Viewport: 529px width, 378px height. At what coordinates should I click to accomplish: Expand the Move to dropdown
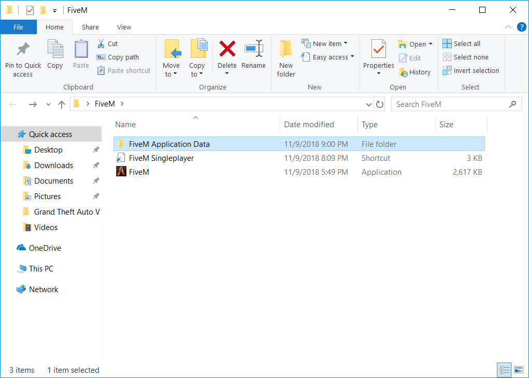tap(171, 74)
